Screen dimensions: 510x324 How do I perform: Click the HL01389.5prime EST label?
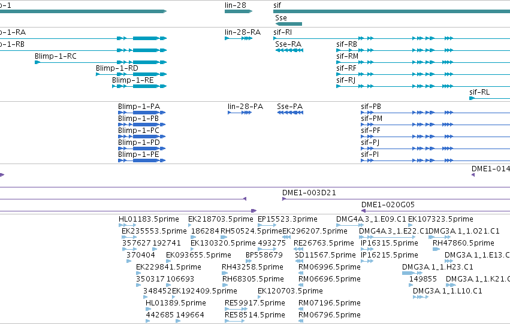point(176,303)
